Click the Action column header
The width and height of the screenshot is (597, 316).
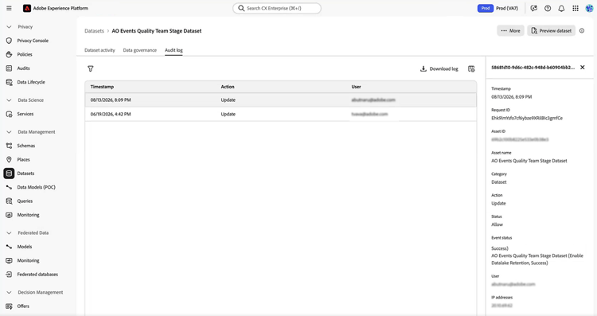pos(228,87)
